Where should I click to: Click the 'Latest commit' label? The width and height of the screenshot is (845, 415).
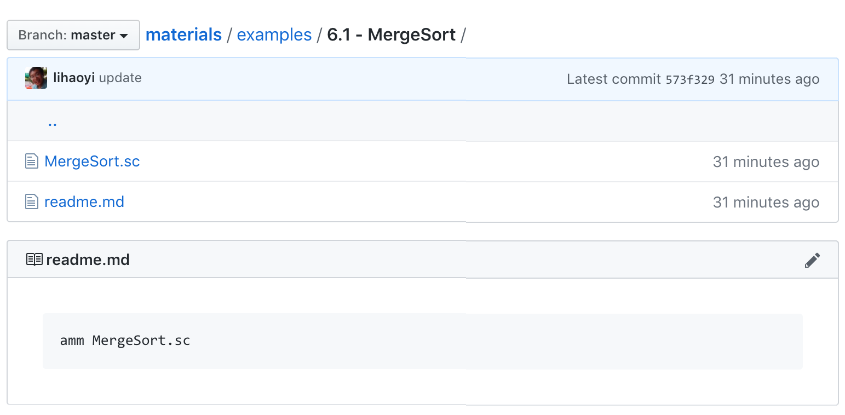(x=614, y=79)
